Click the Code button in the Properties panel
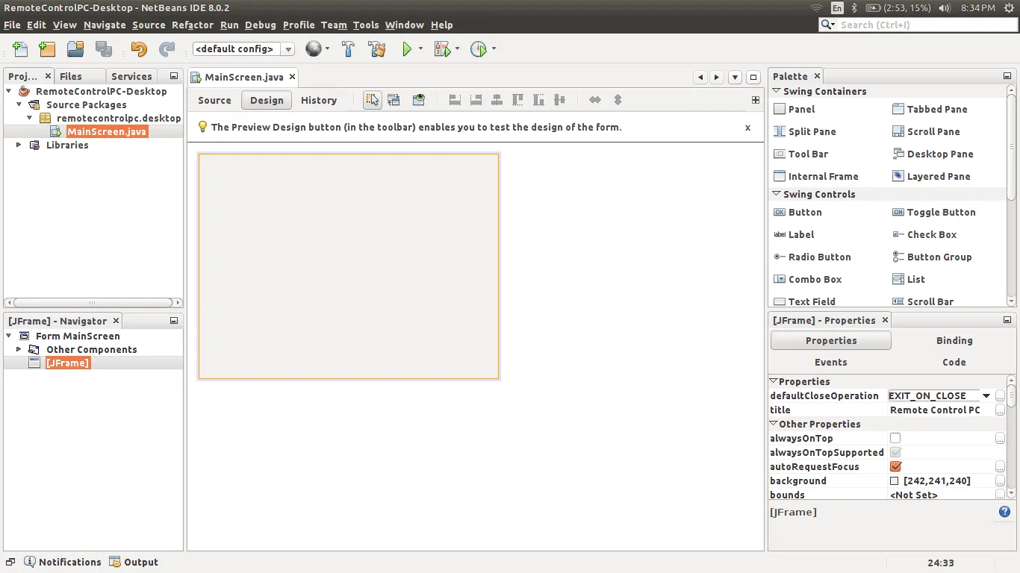Screen dimensions: 1020x573 tap(954, 362)
